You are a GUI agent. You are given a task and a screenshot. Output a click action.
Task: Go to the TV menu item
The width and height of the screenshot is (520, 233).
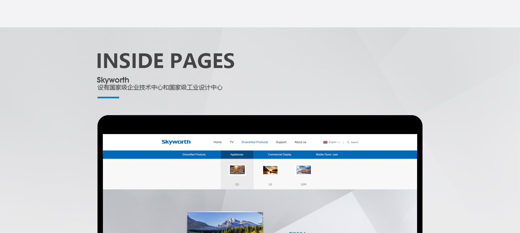pos(232,142)
